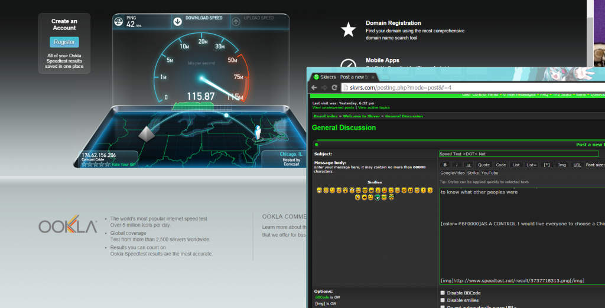Insert the question mark smiley
The width and height of the screenshot is (605, 308).
[x=430, y=190]
